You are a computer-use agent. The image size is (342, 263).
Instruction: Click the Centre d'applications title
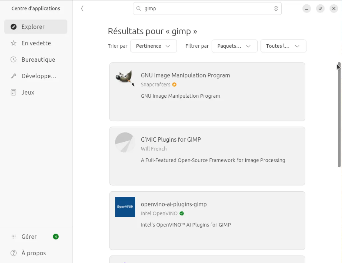pyautogui.click(x=36, y=9)
